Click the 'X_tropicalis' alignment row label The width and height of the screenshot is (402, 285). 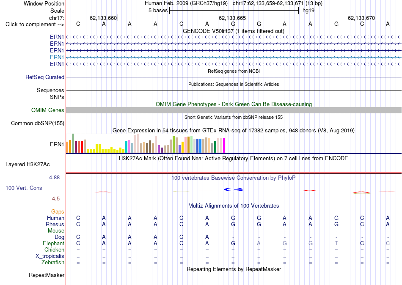tap(50, 256)
